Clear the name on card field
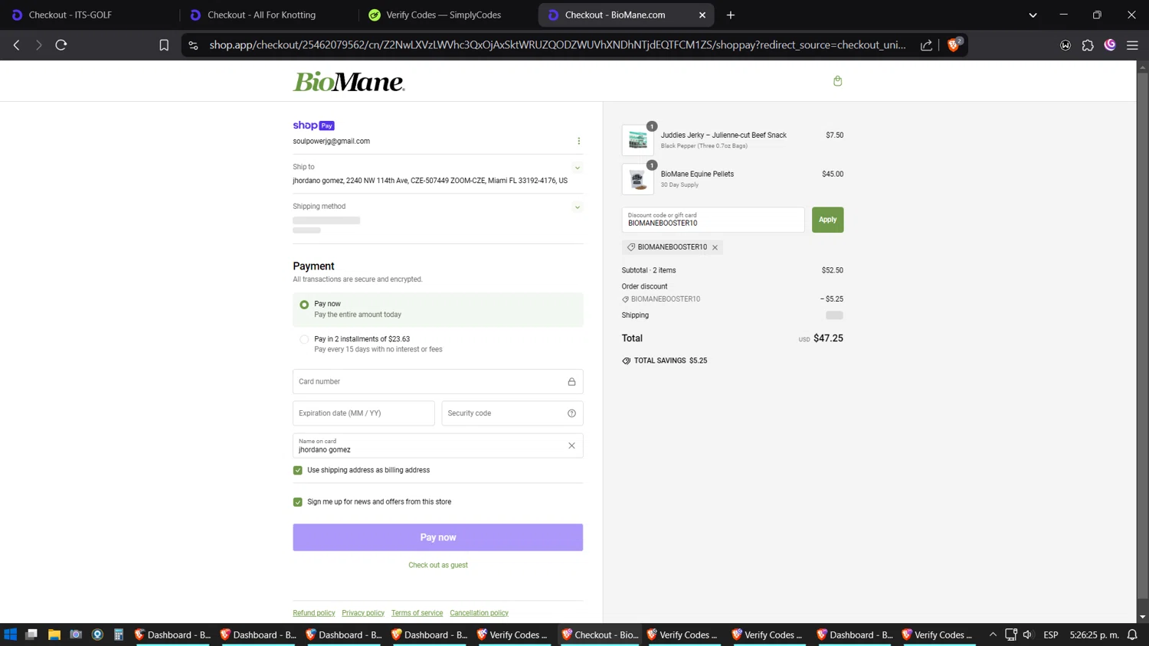 571,445
